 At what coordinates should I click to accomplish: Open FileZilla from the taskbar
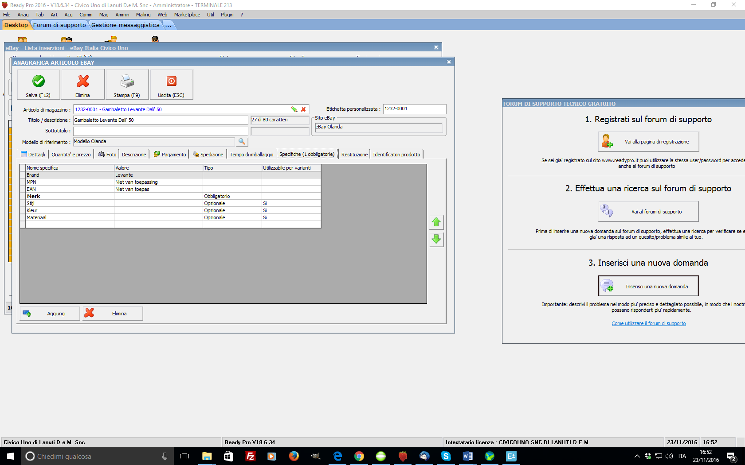[250, 456]
